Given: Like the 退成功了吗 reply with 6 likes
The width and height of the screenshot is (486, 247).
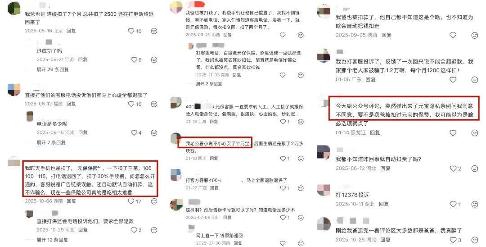Looking at the screenshot, I should (x=134, y=59).
